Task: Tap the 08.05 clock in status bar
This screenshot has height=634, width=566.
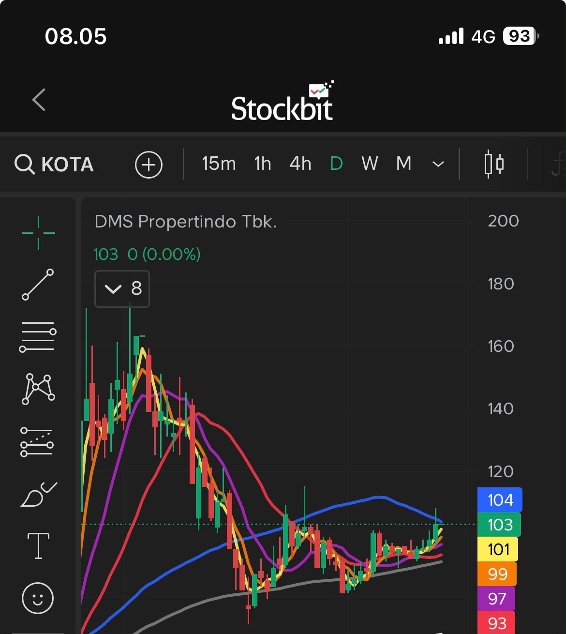Action: pyautogui.click(x=75, y=37)
